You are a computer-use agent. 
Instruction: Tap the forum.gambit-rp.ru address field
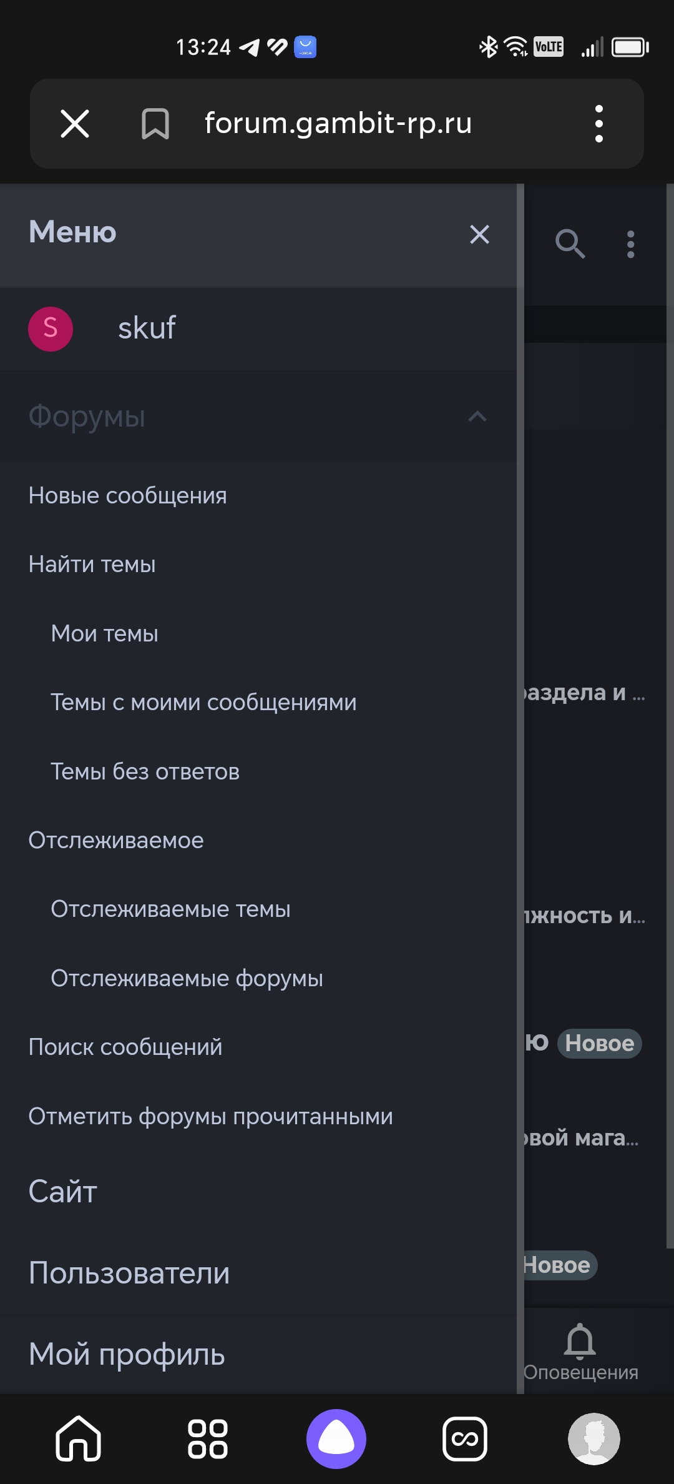[x=338, y=123]
